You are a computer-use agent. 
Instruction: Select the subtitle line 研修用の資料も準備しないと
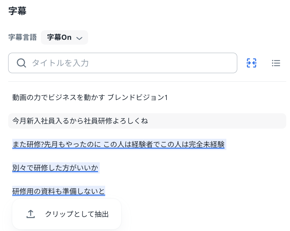[x=59, y=191]
